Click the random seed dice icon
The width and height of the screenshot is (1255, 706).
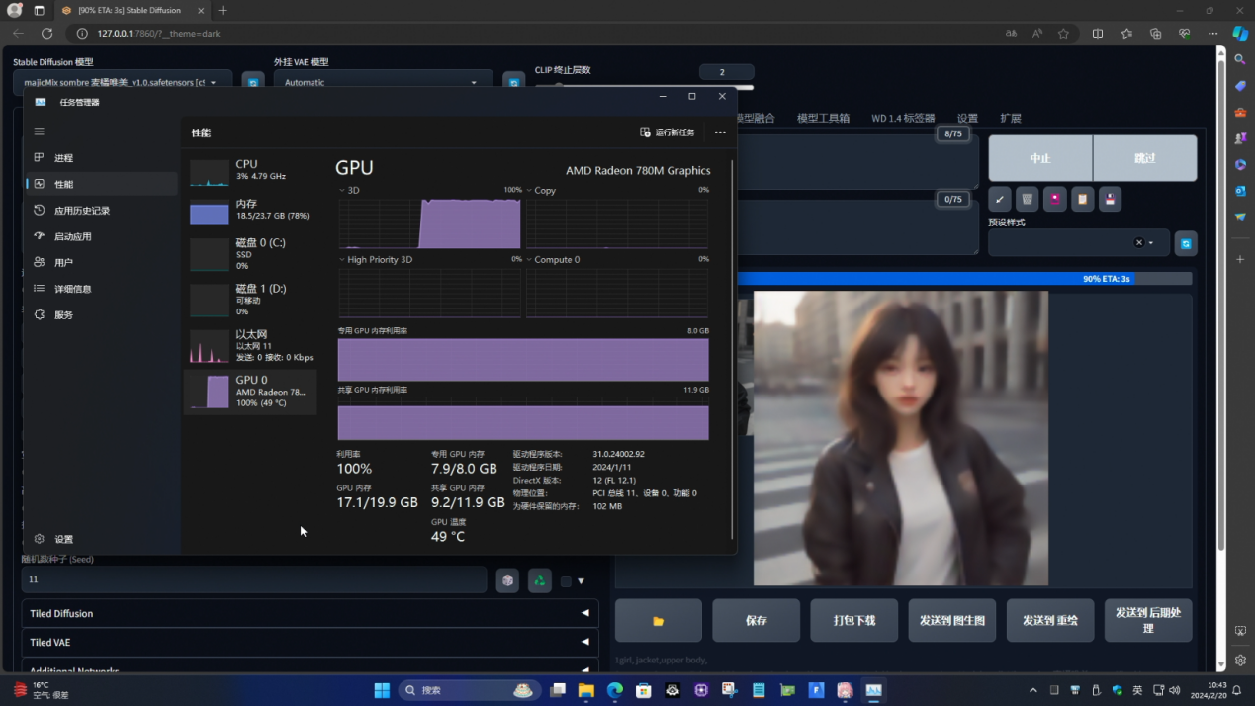click(507, 580)
